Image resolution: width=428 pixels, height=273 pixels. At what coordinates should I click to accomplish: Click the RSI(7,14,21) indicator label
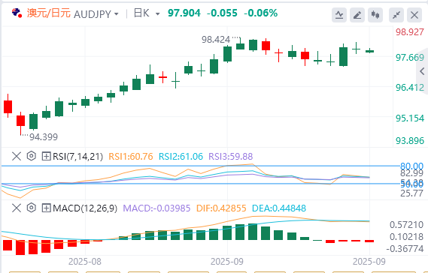(x=77, y=156)
